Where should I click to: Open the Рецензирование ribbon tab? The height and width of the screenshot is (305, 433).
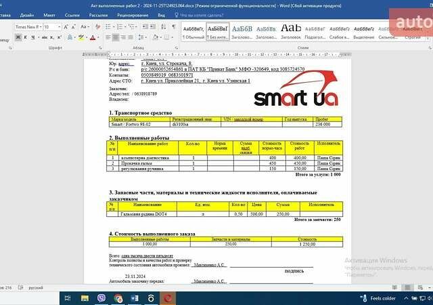133,15
